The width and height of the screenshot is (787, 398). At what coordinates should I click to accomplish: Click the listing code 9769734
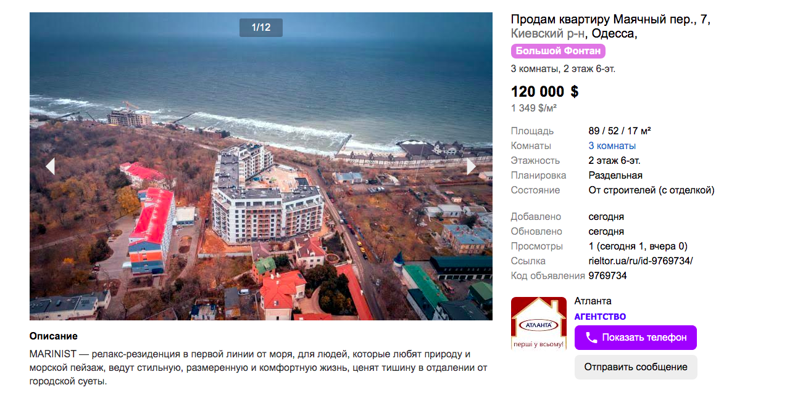pyautogui.click(x=608, y=275)
